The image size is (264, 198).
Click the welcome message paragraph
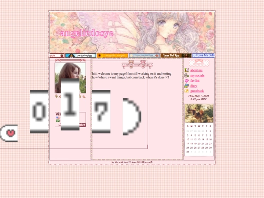[x=132, y=75]
